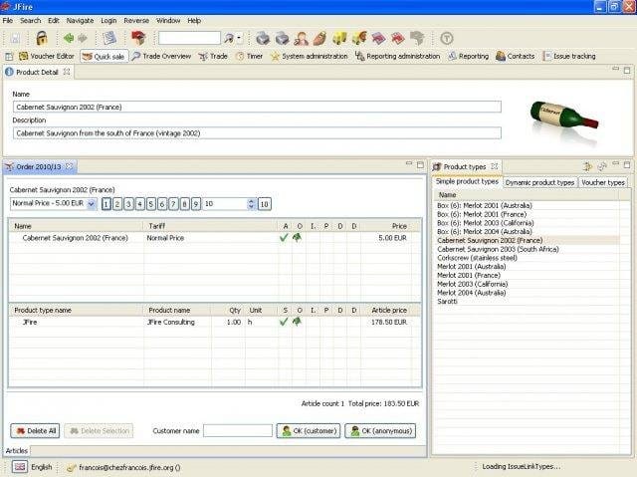Screen dimensions: 637x477
Task: Click the product Description field
Action: [257, 132]
